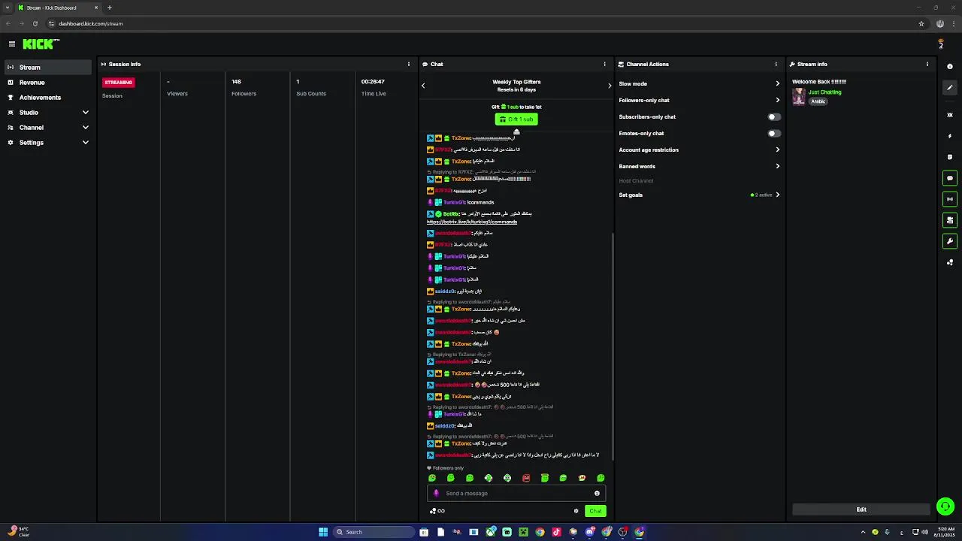
Task: Click Weekly Top Gifters heading
Action: tap(516, 82)
